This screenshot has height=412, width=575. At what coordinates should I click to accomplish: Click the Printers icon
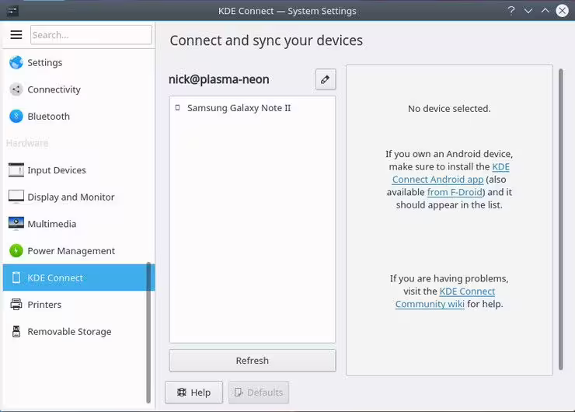click(16, 305)
